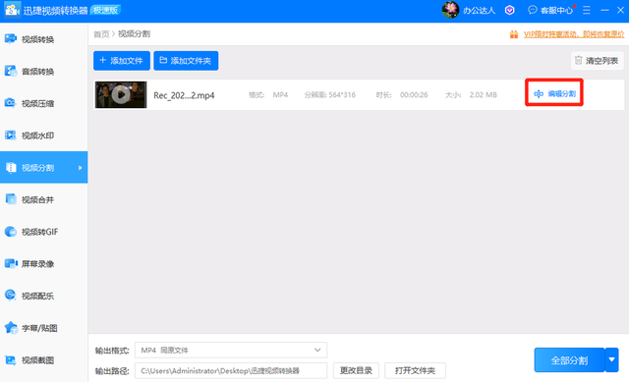Click the purple VIP shield icon

pyautogui.click(x=509, y=10)
